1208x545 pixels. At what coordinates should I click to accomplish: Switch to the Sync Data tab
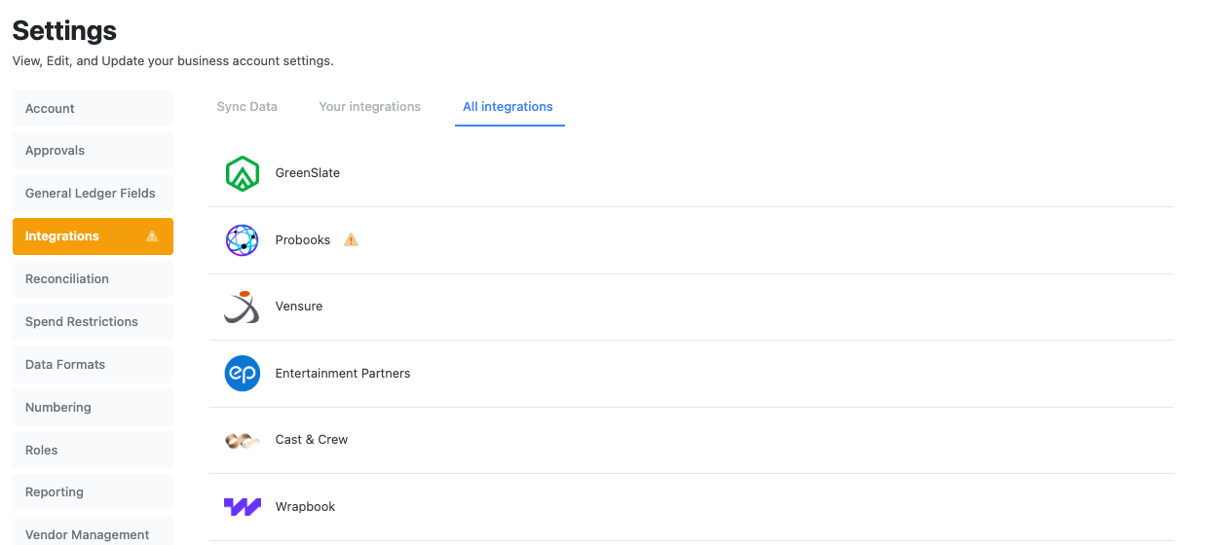coord(247,107)
